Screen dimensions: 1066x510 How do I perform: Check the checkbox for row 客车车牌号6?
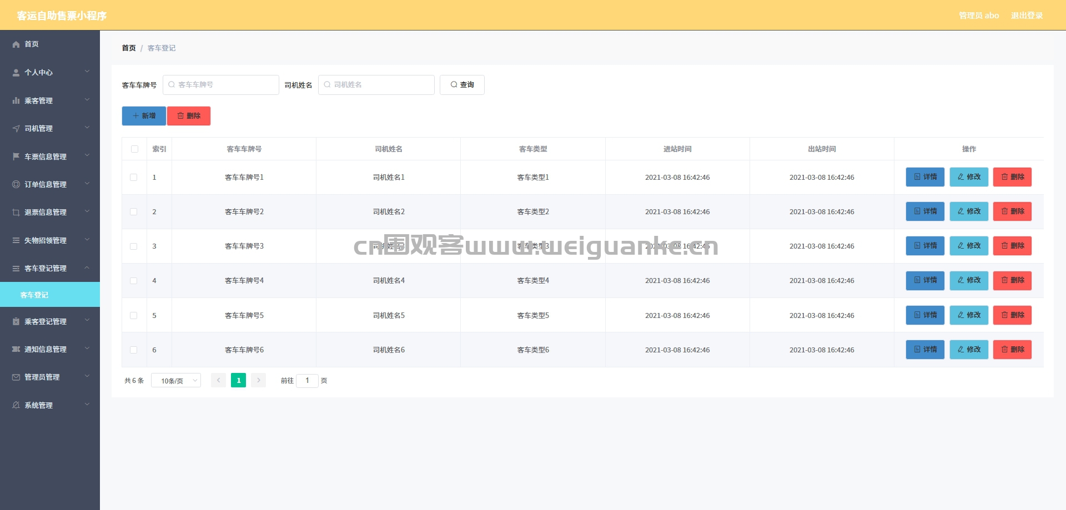[x=133, y=350]
